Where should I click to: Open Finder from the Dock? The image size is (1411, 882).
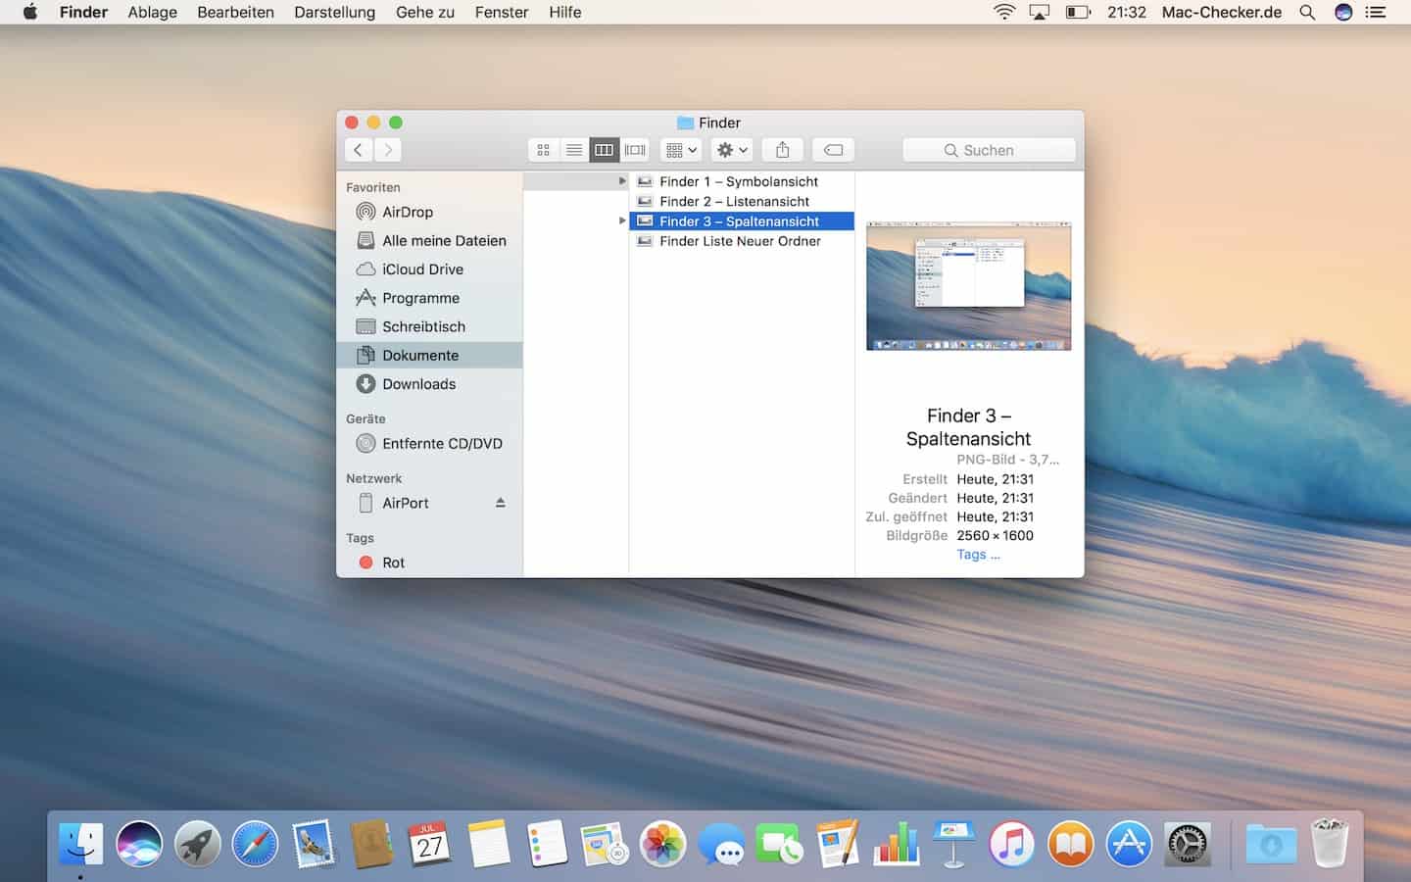(80, 844)
